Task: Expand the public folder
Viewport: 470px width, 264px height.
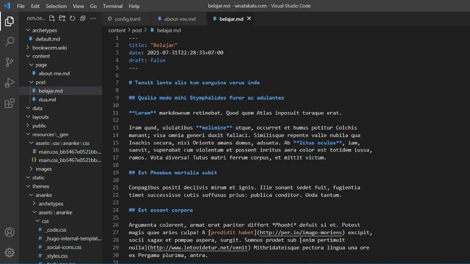Action: [x=28, y=126]
